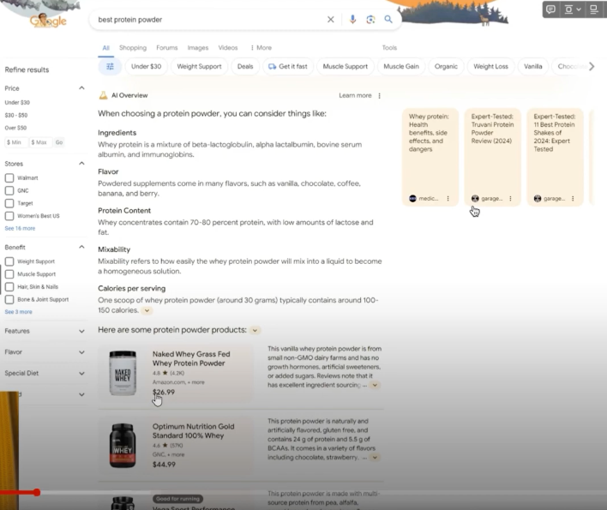Collapse the Stores filter section
The image size is (607, 510).
(81, 164)
